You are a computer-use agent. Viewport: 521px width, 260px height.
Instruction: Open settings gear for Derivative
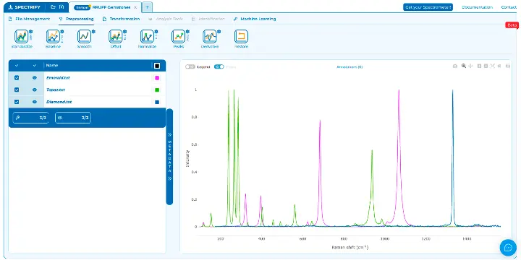(219, 32)
